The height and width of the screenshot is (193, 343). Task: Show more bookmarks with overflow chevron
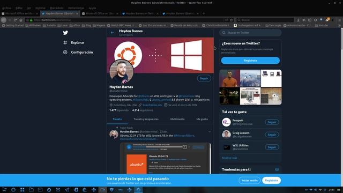tap(339, 25)
